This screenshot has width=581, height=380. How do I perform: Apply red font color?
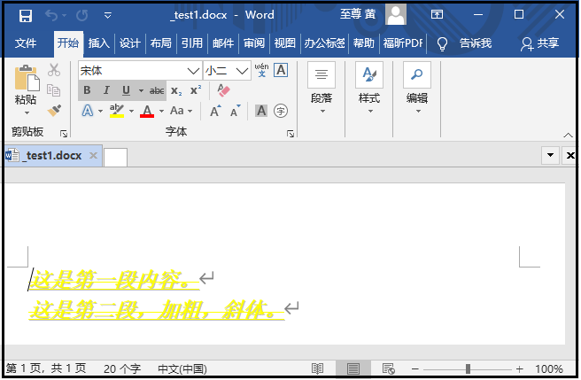click(147, 111)
